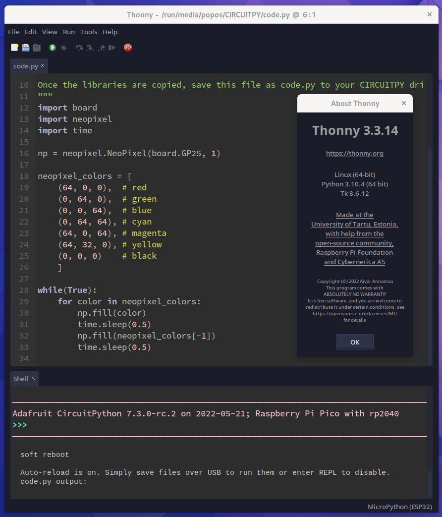Click 'Linux (64-bit)' in About dialog
The image size is (442, 517).
(355, 175)
